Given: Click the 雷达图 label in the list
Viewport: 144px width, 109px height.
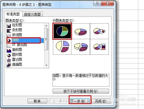Looking at the screenshot, I should click(x=17, y=60).
